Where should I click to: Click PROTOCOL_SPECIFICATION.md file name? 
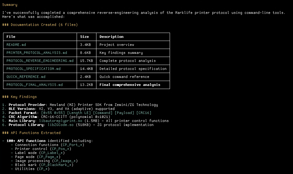[34, 69]
